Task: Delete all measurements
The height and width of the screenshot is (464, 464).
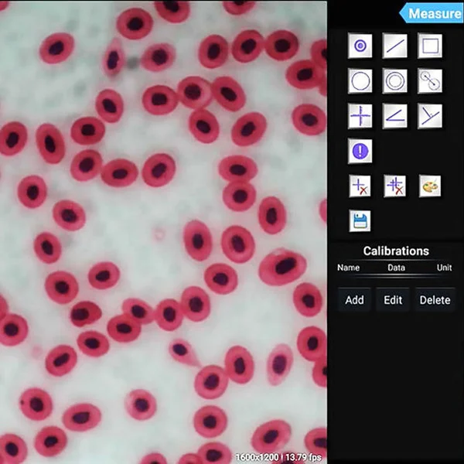Action: tap(394, 186)
